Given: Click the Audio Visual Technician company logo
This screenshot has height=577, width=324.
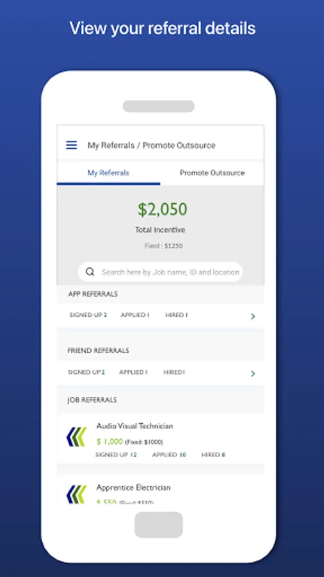Looking at the screenshot, I should click(76, 437).
